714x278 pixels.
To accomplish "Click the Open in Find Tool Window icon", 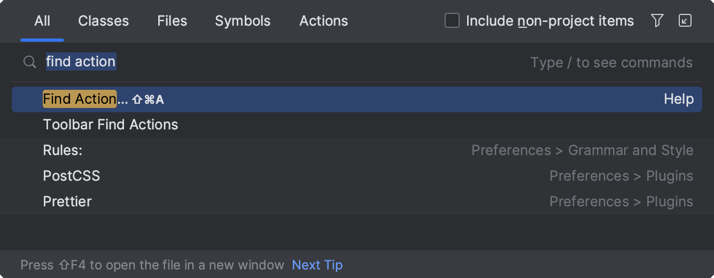I will (685, 21).
